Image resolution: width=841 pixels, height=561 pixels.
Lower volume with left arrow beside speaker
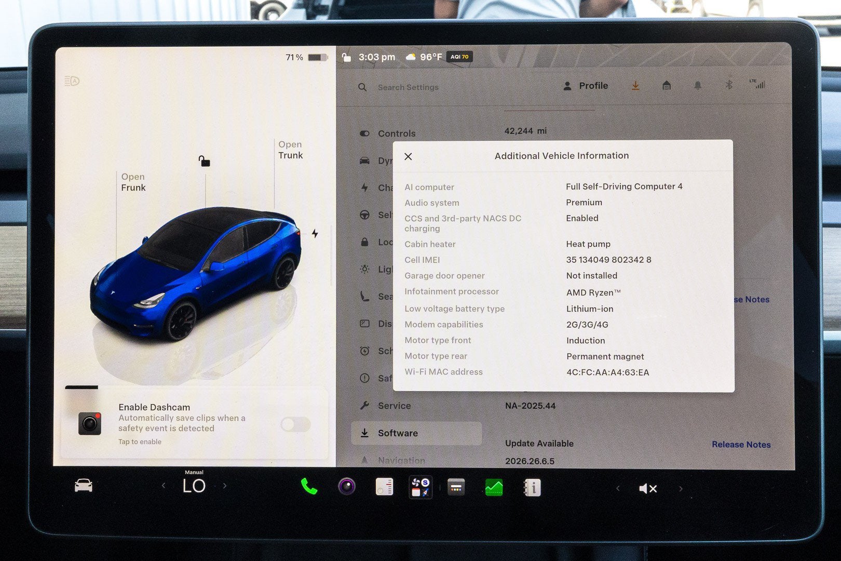[618, 488]
